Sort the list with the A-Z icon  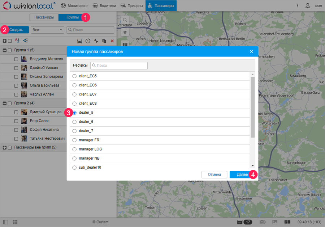click(x=17, y=41)
